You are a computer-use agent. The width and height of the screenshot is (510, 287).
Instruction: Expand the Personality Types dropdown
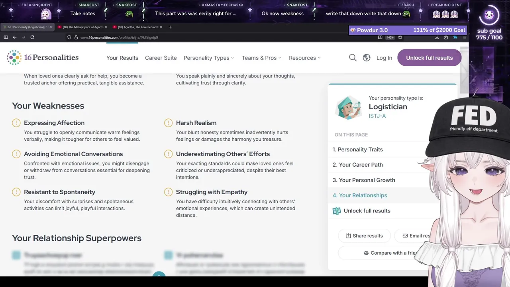[209, 58]
